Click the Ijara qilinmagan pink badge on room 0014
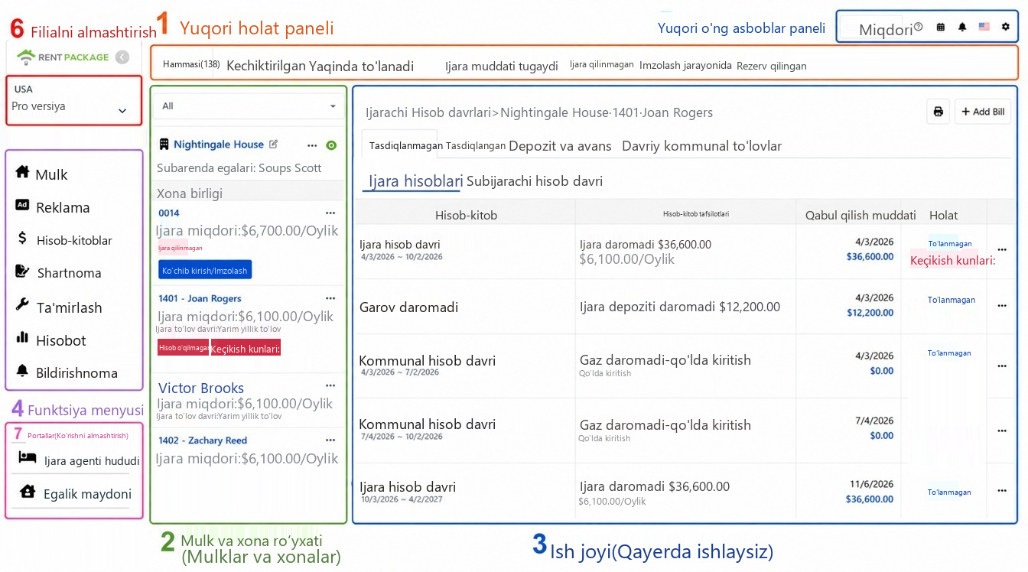Screen dimensions: 1028x572 [x=180, y=248]
